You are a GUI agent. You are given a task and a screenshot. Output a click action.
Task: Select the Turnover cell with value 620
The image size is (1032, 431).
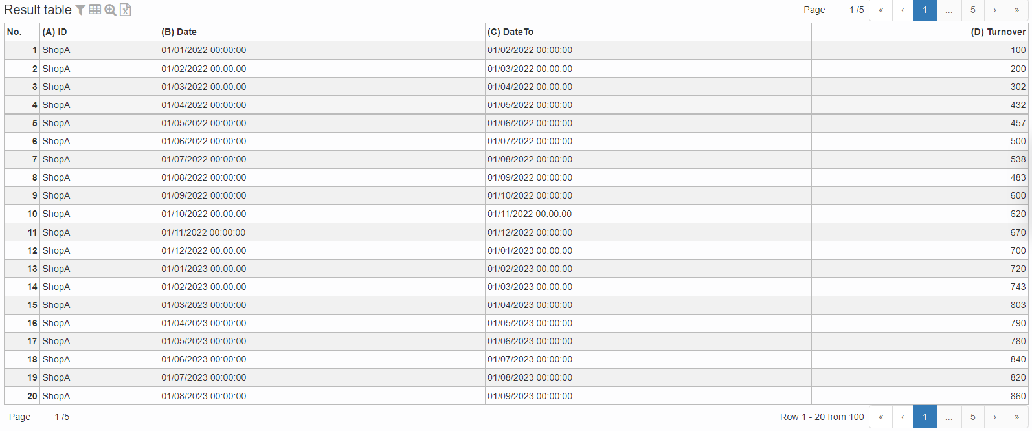[920, 214]
